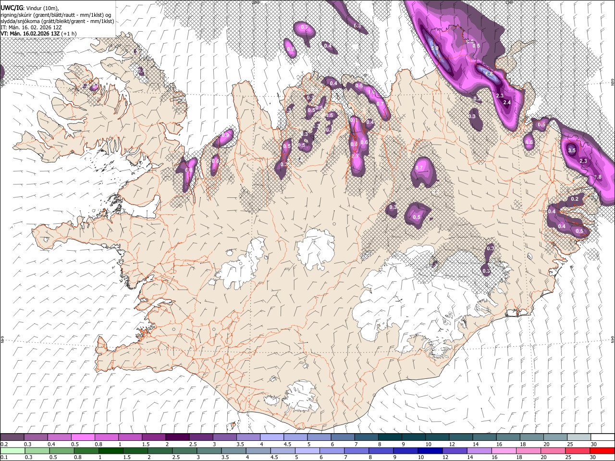Click the UWC/IG title in header
This screenshot has height=461, width=615.
click(11, 8)
